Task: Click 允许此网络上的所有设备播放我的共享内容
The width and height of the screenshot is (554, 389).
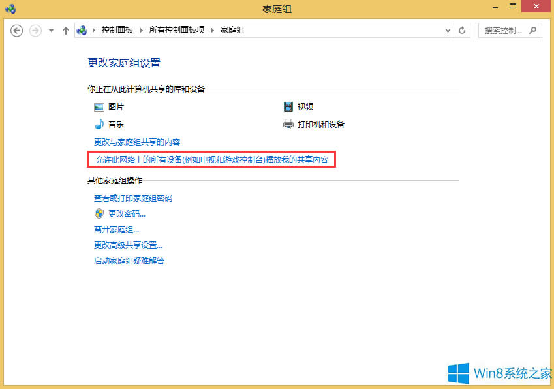Action: click(x=211, y=159)
